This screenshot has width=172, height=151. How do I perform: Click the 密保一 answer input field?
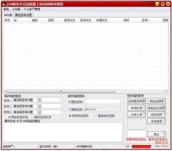point(51,100)
